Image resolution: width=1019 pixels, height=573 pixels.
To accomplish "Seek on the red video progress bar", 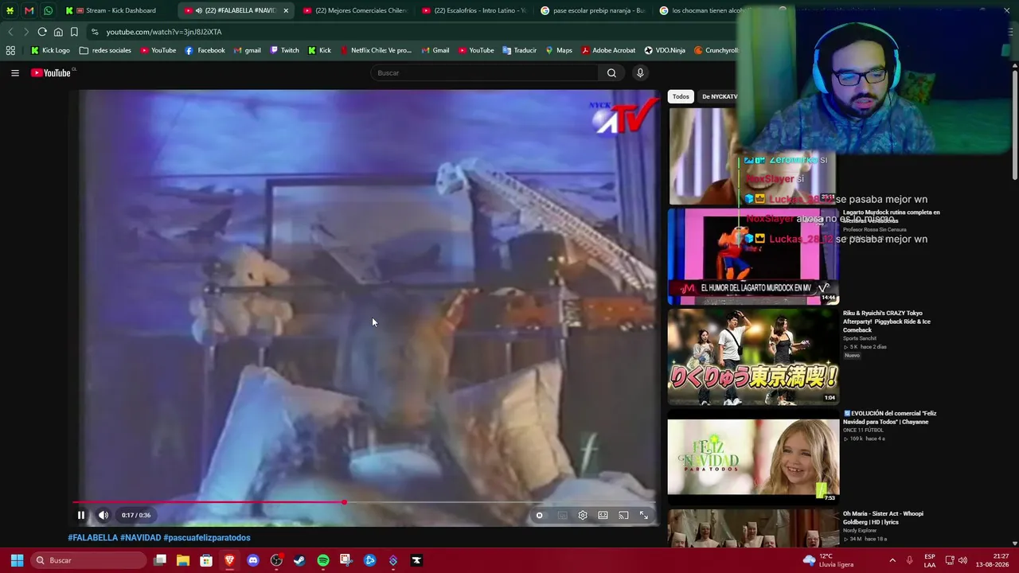I will (365, 502).
